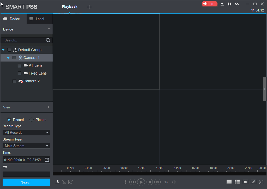
Task: Select the Playback tab
Action: pos(70,7)
